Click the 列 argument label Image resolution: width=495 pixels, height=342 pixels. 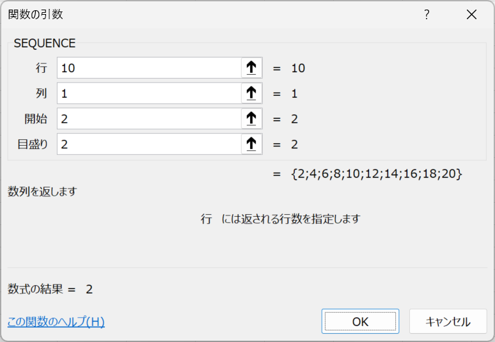tap(42, 93)
